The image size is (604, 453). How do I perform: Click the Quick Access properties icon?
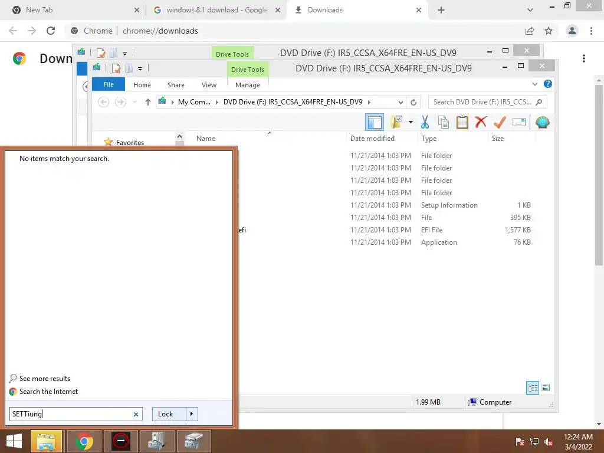click(x=116, y=68)
